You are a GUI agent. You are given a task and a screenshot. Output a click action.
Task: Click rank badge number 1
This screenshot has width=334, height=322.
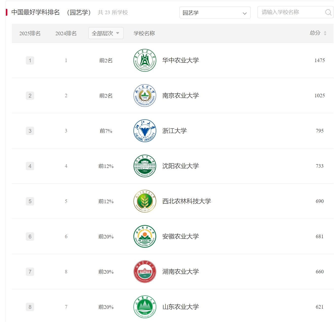click(x=30, y=61)
